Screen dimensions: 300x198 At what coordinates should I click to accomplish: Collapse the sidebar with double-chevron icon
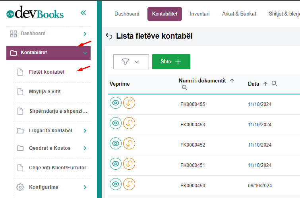coord(83,13)
